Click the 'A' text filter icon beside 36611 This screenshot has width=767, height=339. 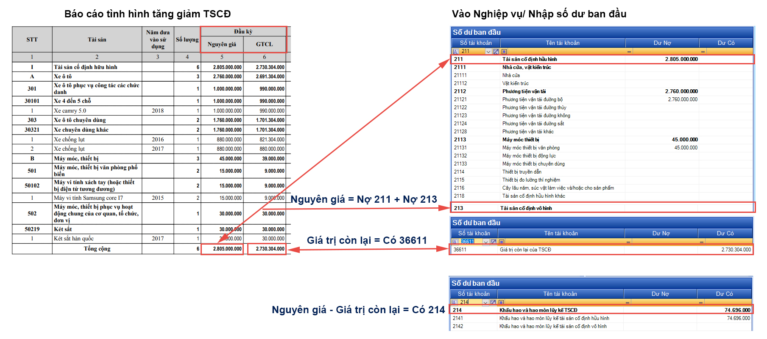click(455, 242)
